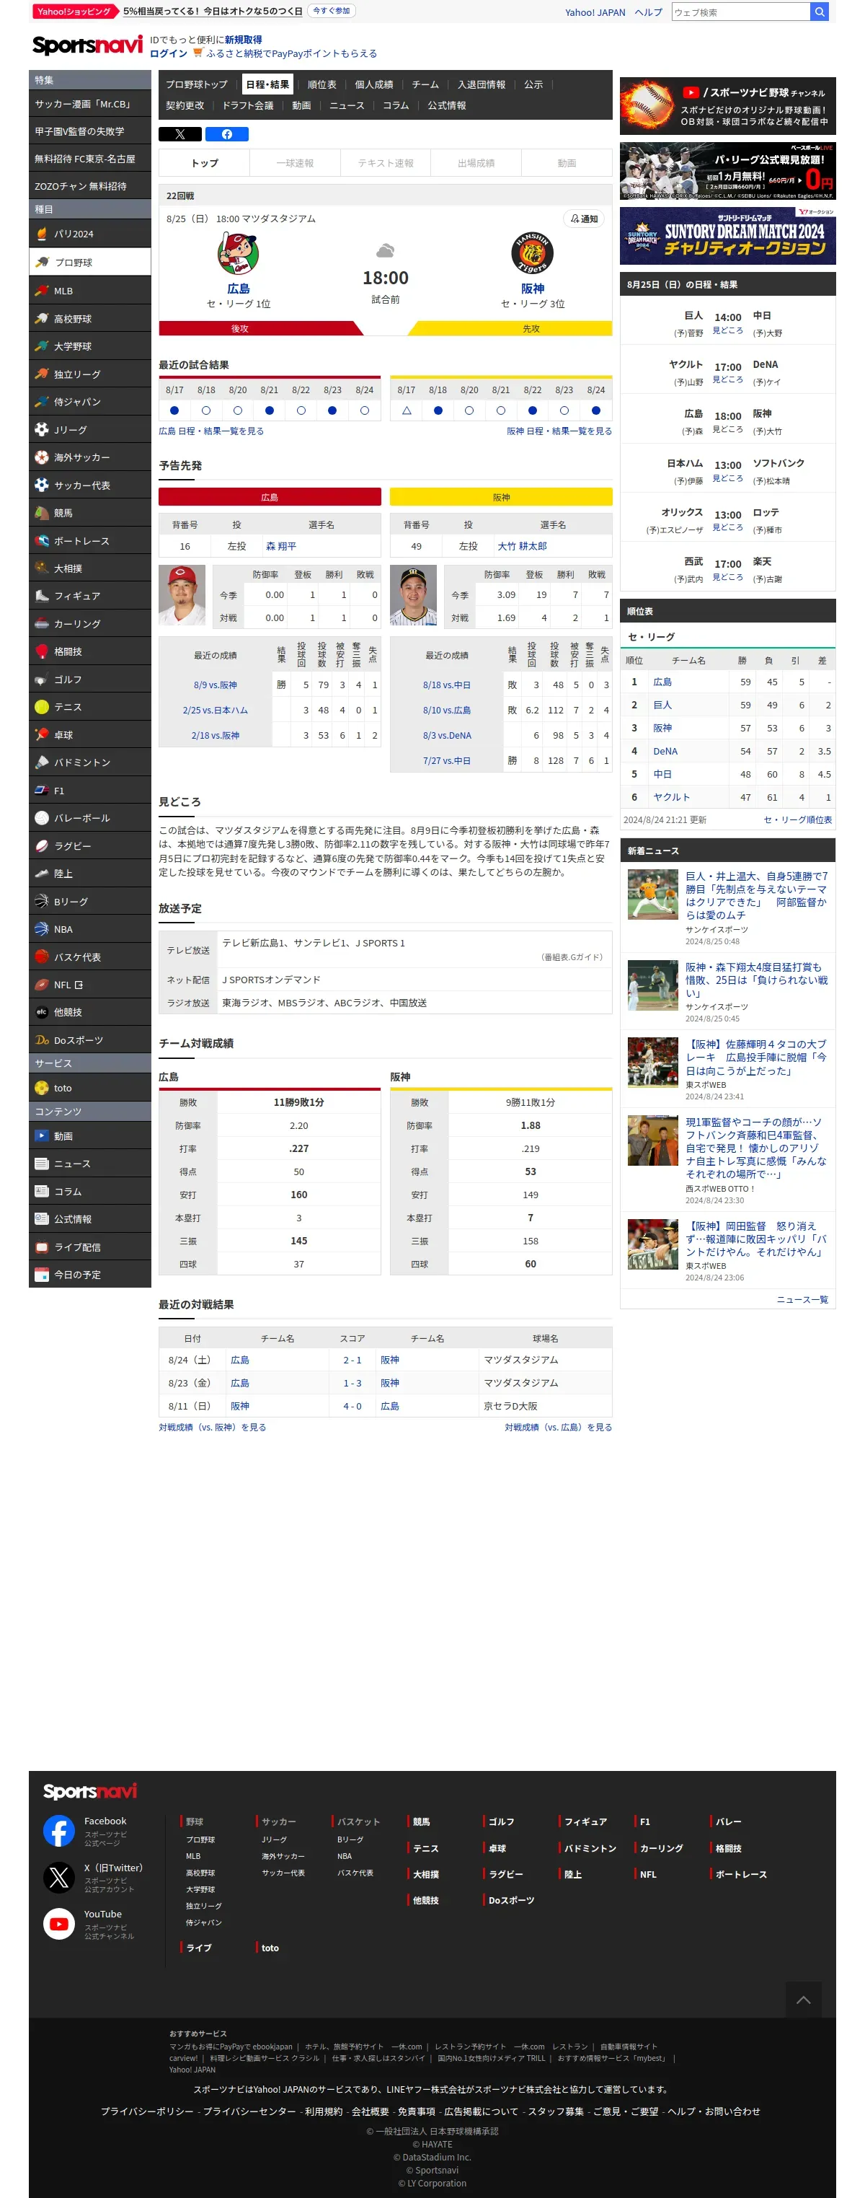Open 番組表.Gガイド link
This screenshot has width=865, height=2198.
[x=572, y=957]
